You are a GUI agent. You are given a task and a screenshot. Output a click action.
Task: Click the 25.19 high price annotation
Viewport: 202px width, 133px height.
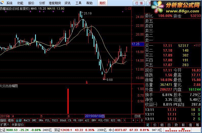tap(88, 13)
